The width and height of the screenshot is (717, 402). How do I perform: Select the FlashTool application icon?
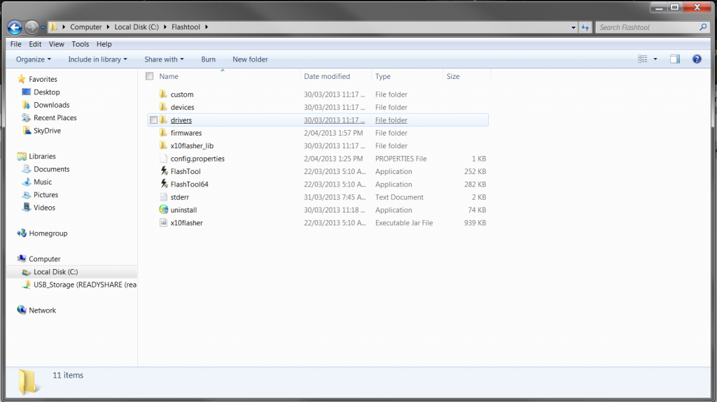[x=164, y=171]
